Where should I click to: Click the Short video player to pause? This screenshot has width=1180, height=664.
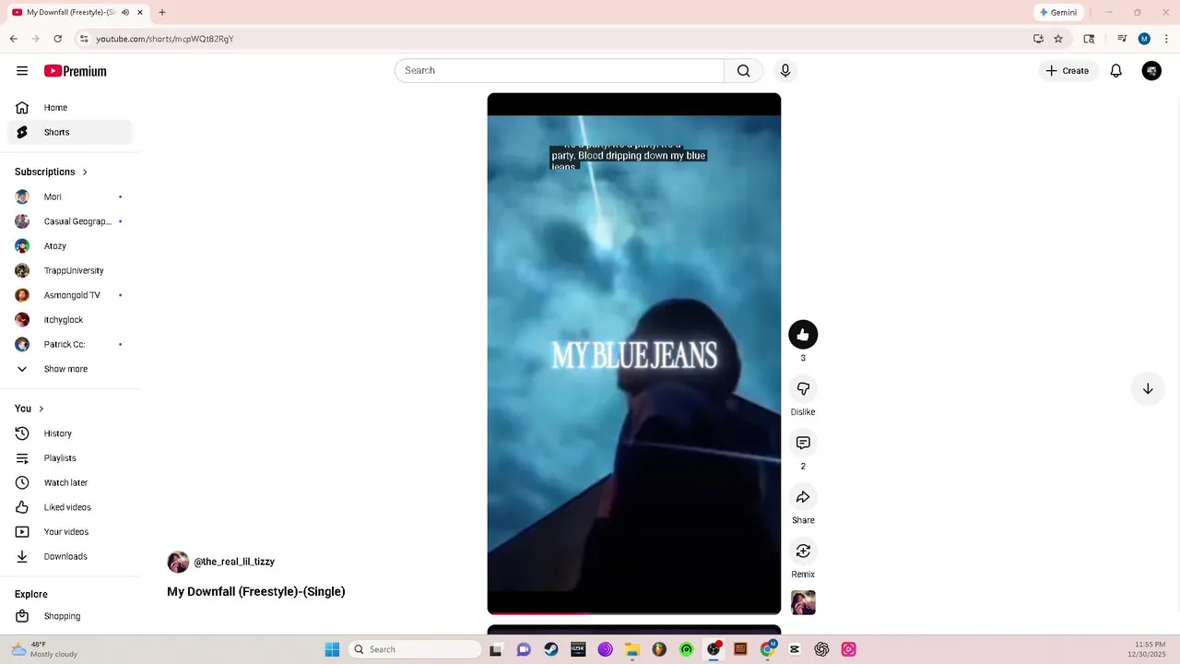[x=634, y=354]
